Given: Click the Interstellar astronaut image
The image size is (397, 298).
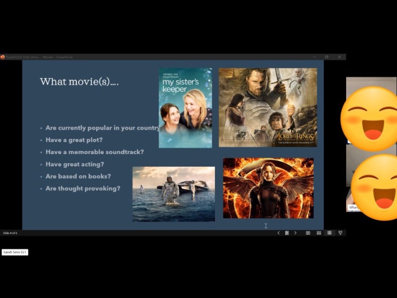Looking at the screenshot, I should [174, 194].
